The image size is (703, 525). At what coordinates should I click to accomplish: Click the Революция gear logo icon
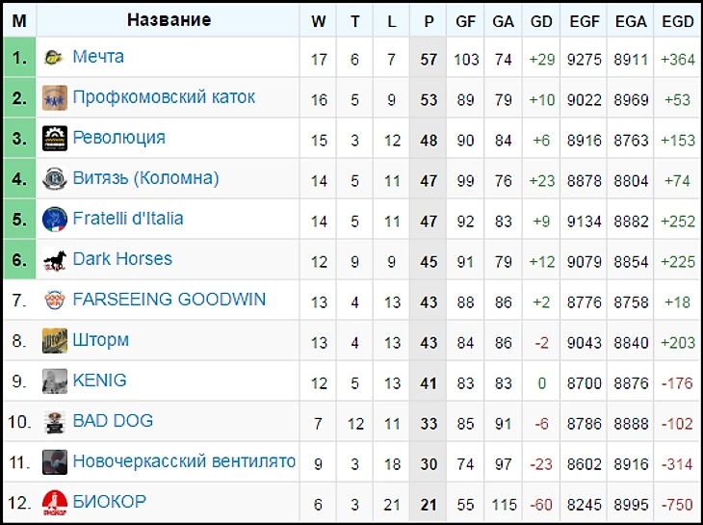click(55, 138)
